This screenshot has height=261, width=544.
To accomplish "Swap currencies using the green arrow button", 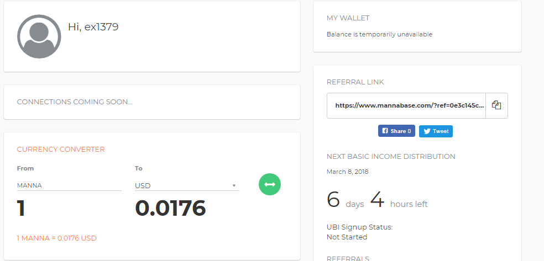I will click(x=270, y=184).
